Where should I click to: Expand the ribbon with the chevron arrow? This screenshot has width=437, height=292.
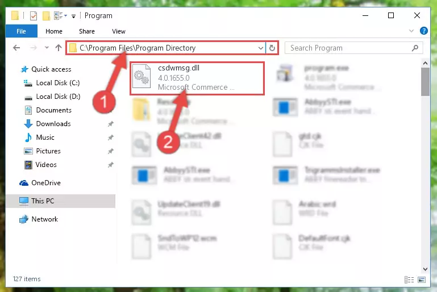point(411,31)
